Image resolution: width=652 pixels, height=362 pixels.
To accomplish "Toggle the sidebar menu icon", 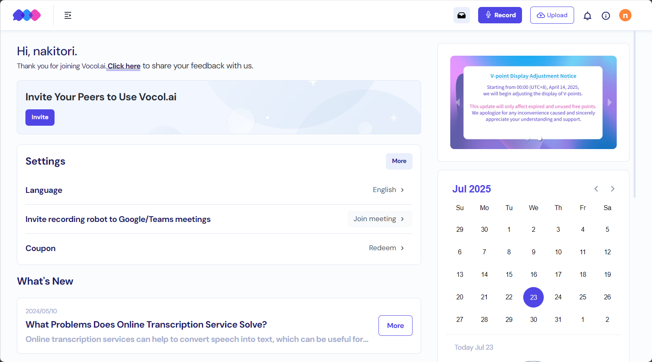I will (68, 16).
